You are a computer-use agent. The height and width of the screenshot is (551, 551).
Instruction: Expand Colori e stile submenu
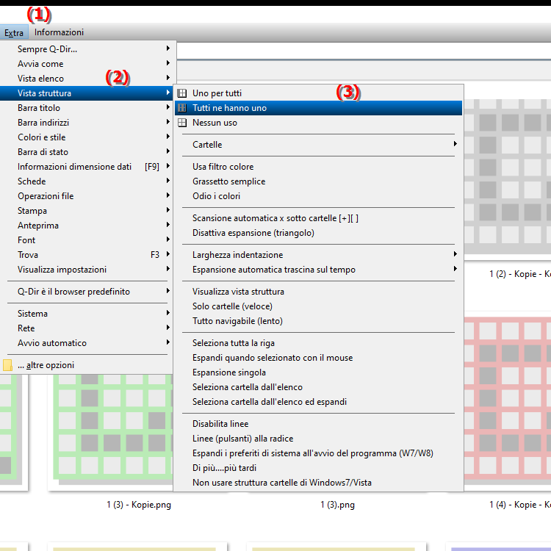86,137
